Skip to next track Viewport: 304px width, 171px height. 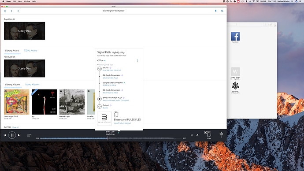click(x=19, y=135)
